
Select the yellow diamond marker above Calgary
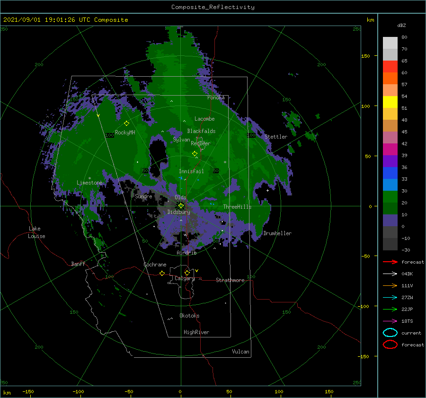click(x=187, y=273)
